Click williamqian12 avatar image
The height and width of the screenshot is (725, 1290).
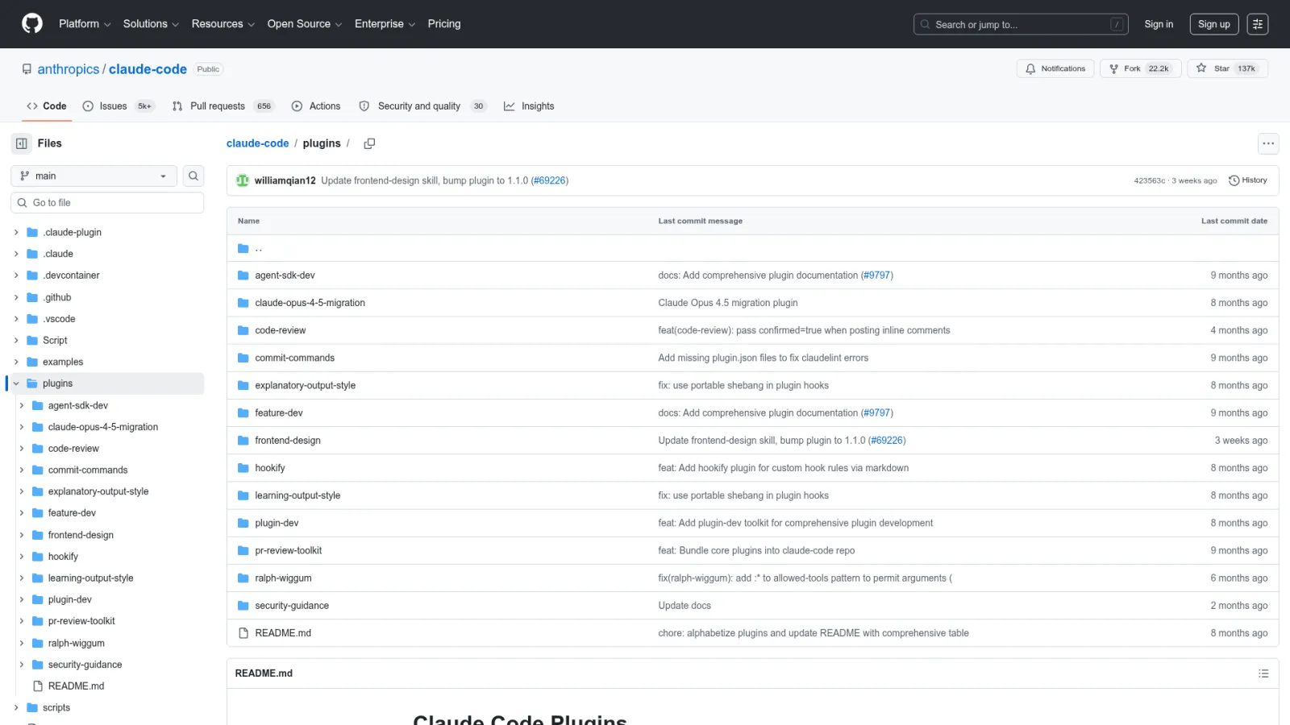pos(243,180)
